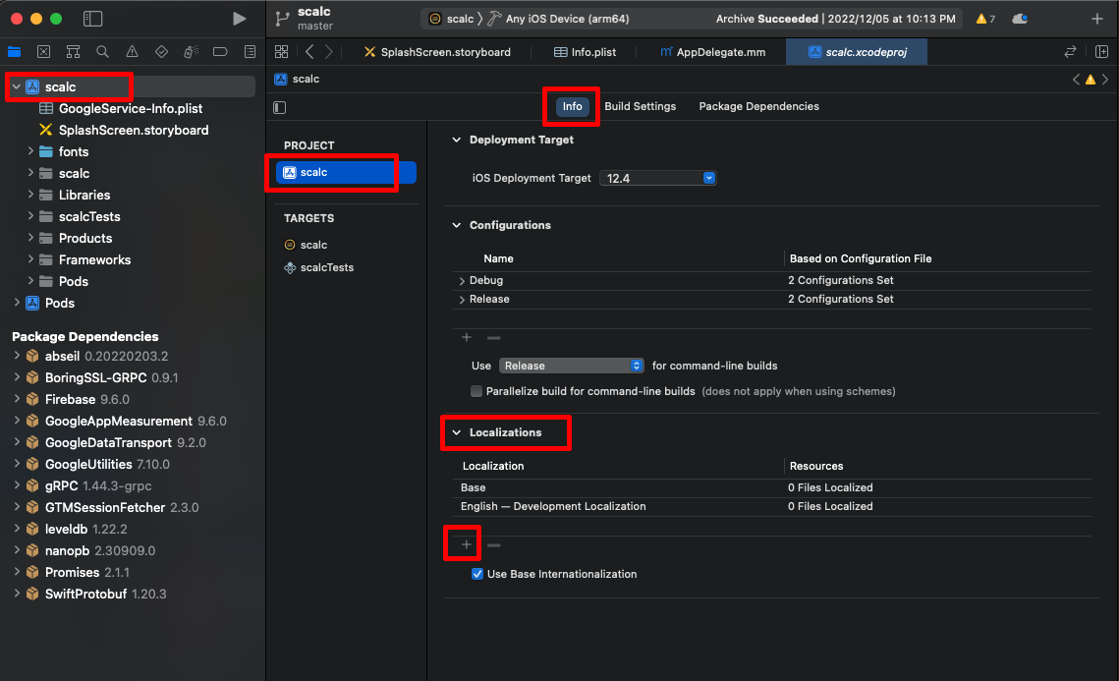The width and height of the screenshot is (1119, 681).
Task: Select the Info tab
Action: [573, 106]
